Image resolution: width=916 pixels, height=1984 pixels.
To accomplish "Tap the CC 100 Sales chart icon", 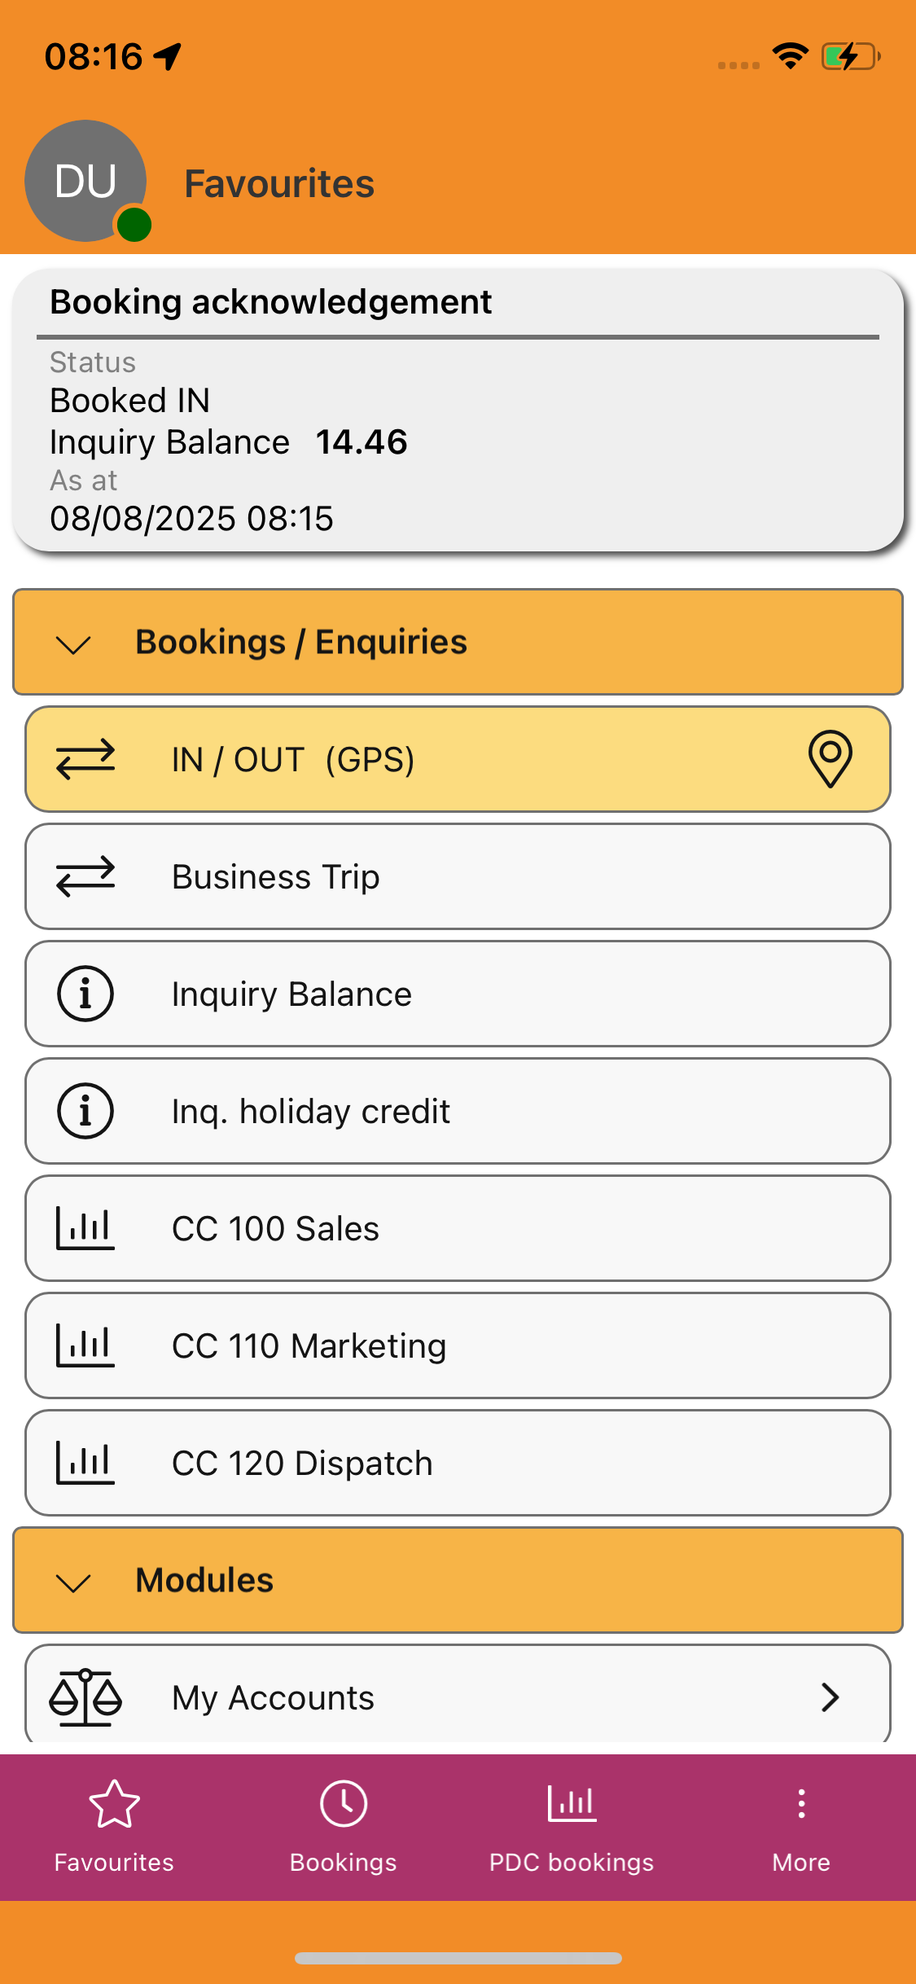I will (x=85, y=1228).
